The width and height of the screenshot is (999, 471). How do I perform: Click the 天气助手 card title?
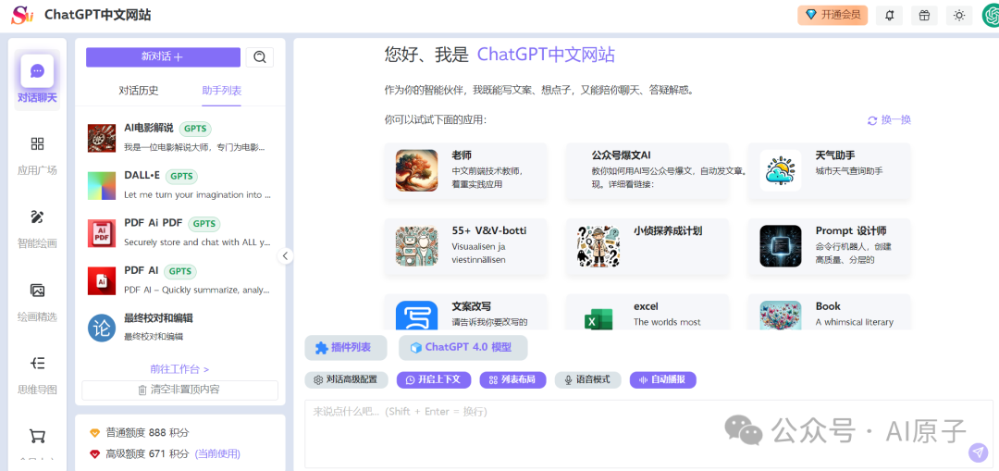(835, 155)
